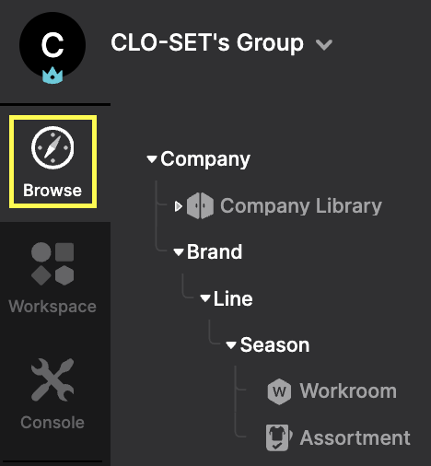
Task: Click the Company Library book icon
Action: [200, 205]
